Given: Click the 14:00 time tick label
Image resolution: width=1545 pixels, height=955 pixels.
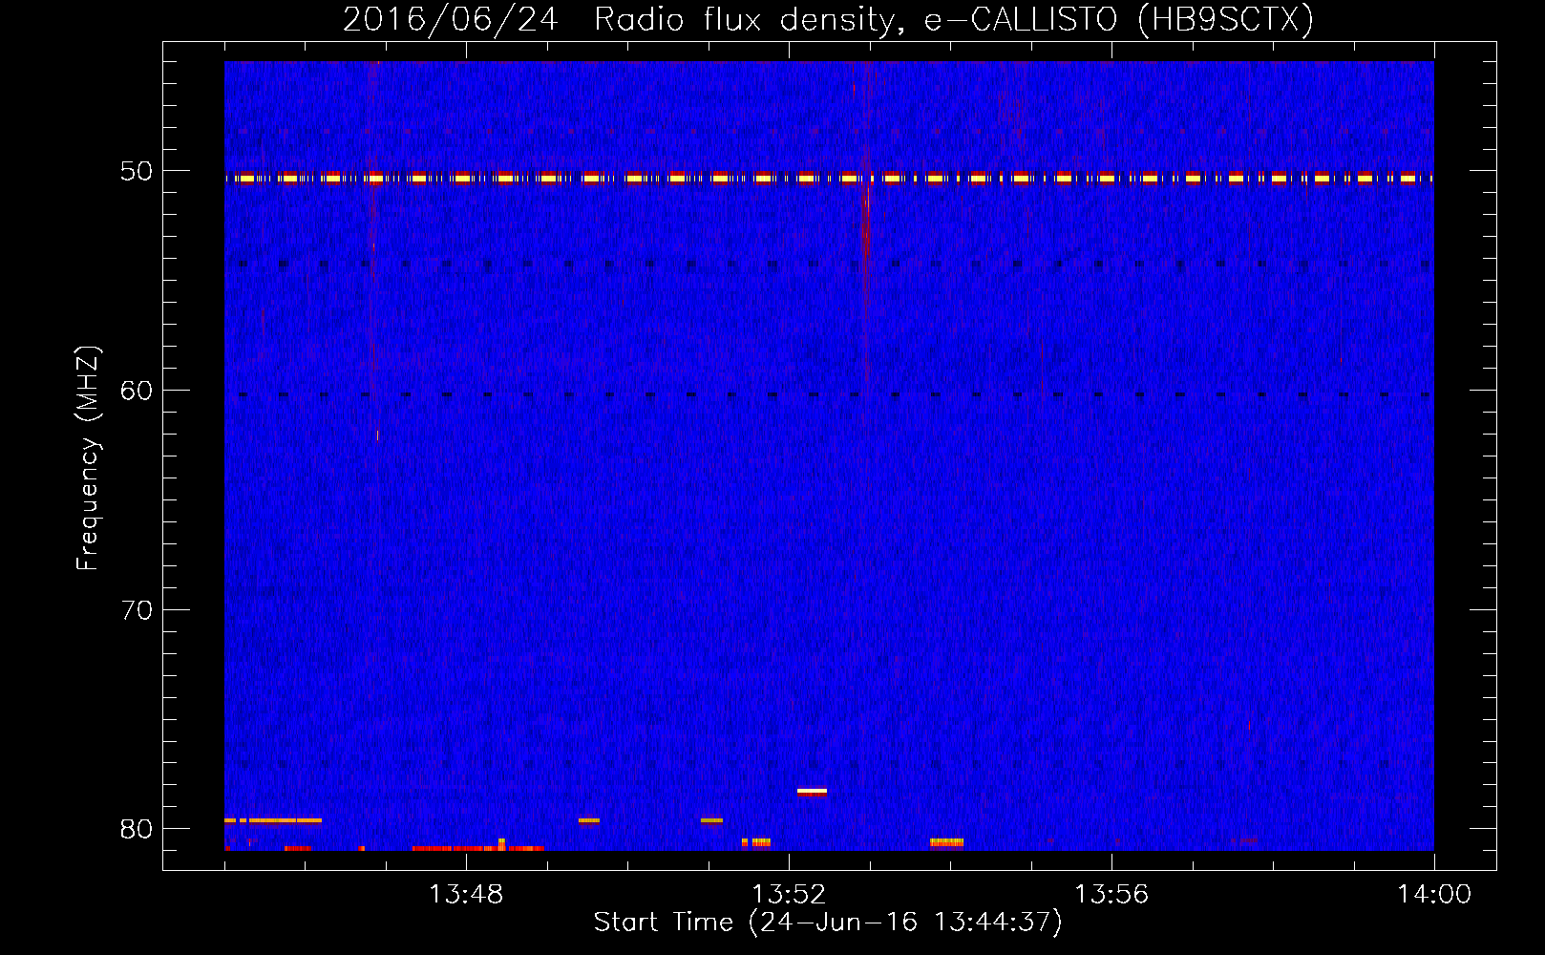Looking at the screenshot, I should [1434, 895].
